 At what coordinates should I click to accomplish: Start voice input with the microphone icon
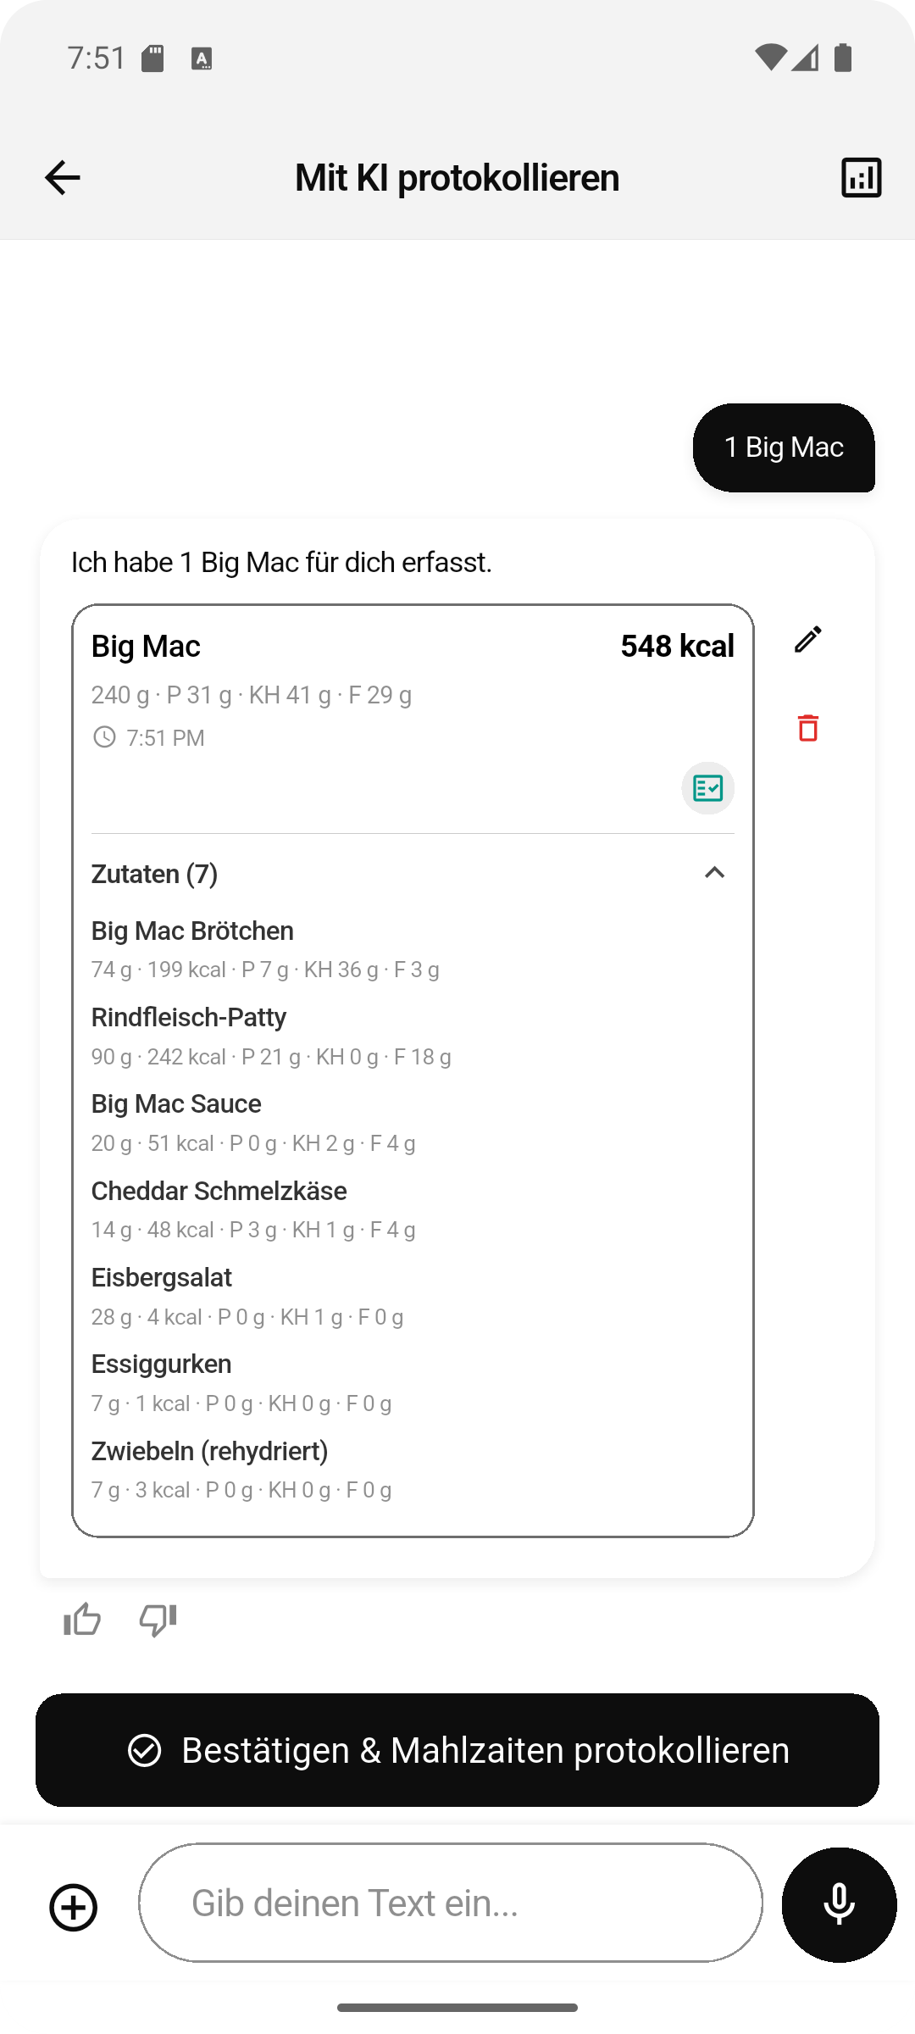(838, 1903)
